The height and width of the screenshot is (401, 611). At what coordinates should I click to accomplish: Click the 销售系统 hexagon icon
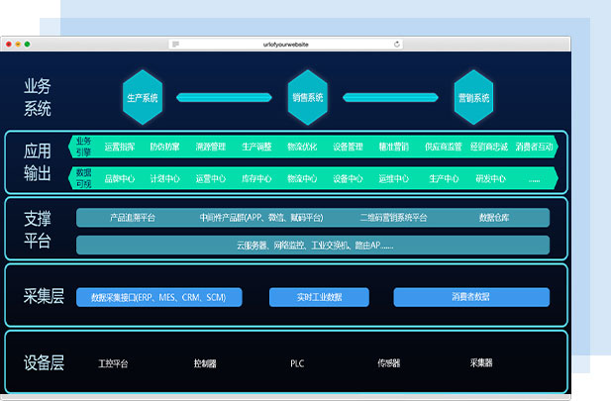[x=307, y=97]
